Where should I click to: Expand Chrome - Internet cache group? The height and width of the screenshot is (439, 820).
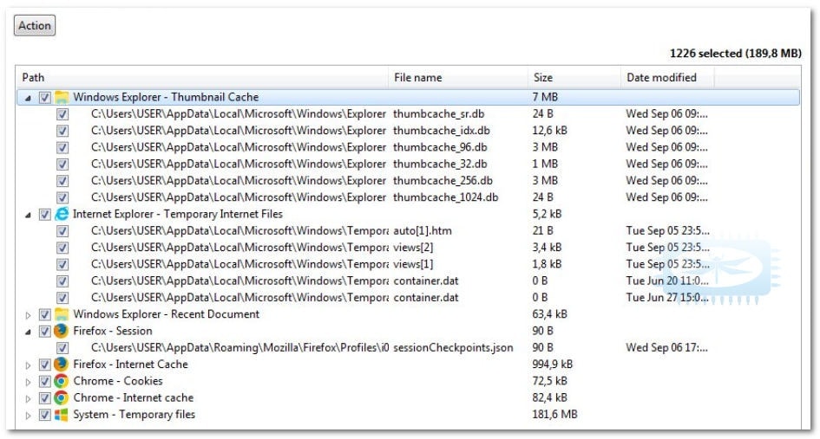click(29, 398)
